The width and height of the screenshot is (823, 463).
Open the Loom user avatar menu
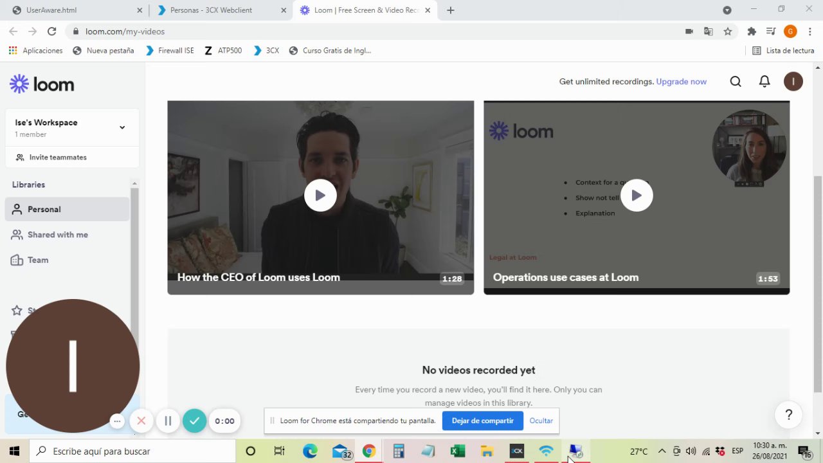(x=793, y=82)
